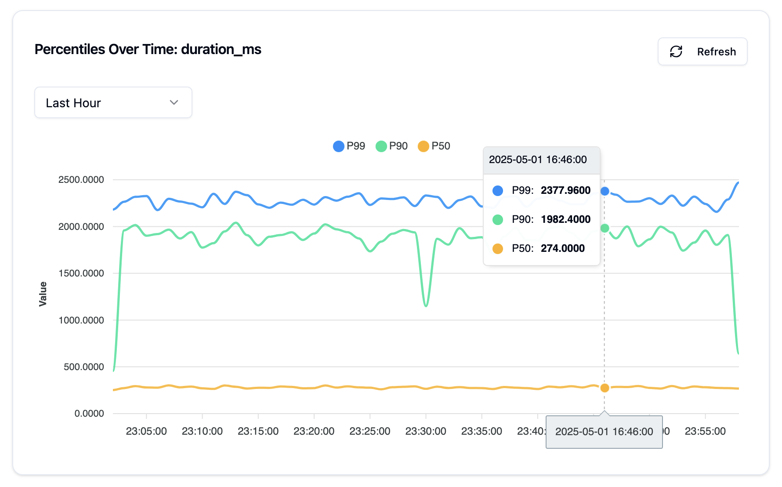Click the tooltip header timestamp 2025-05-01 16:46:00
This screenshot has height=487, width=782.
tap(538, 160)
